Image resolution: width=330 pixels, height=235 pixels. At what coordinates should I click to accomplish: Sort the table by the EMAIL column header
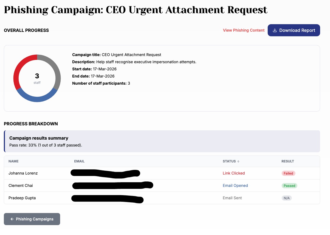coord(79,161)
